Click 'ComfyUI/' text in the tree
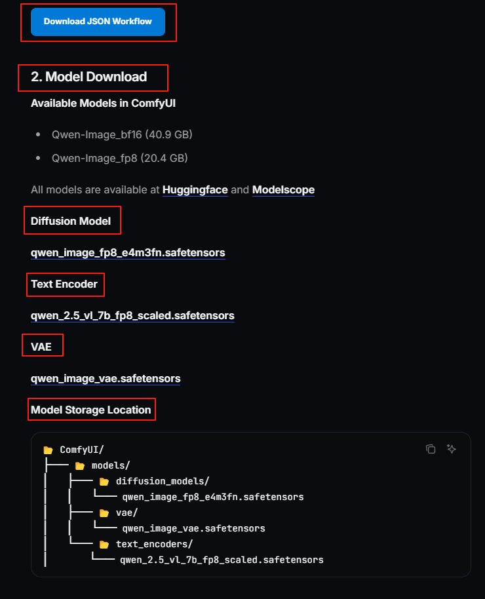 82,450
